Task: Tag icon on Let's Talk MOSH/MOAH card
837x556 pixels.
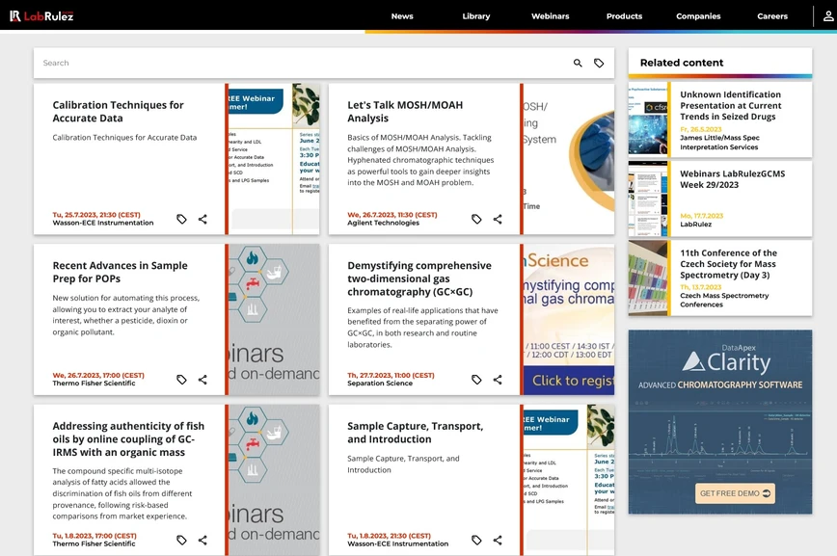Action: tap(476, 219)
